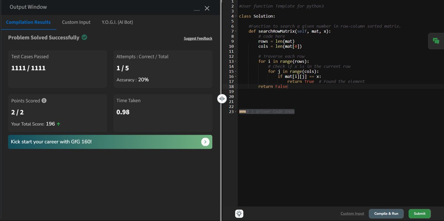Click the attempts value 1 / 5
Screen dimensions: 444x221
click(122, 68)
